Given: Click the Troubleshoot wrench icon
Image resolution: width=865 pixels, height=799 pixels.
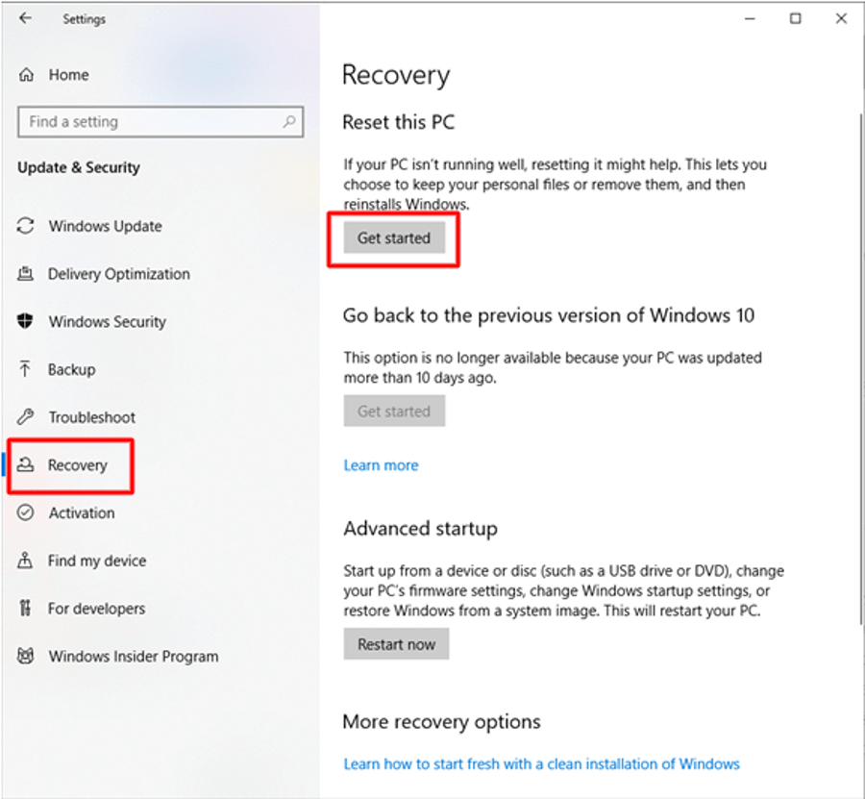Looking at the screenshot, I should point(25,416).
